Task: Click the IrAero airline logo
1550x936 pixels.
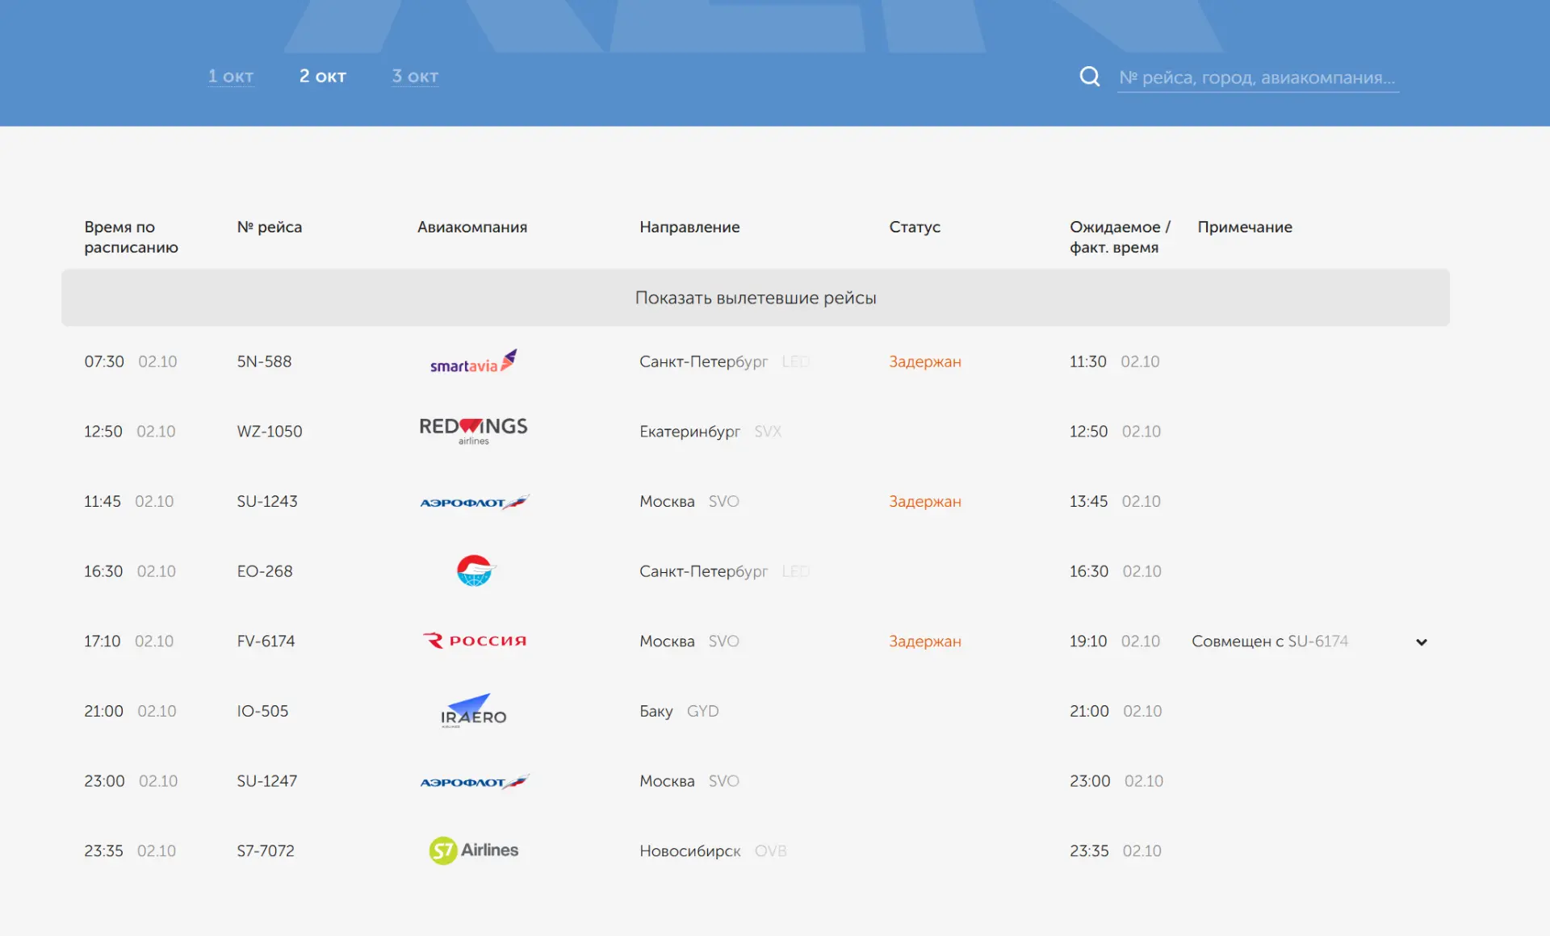Action: [x=473, y=711]
